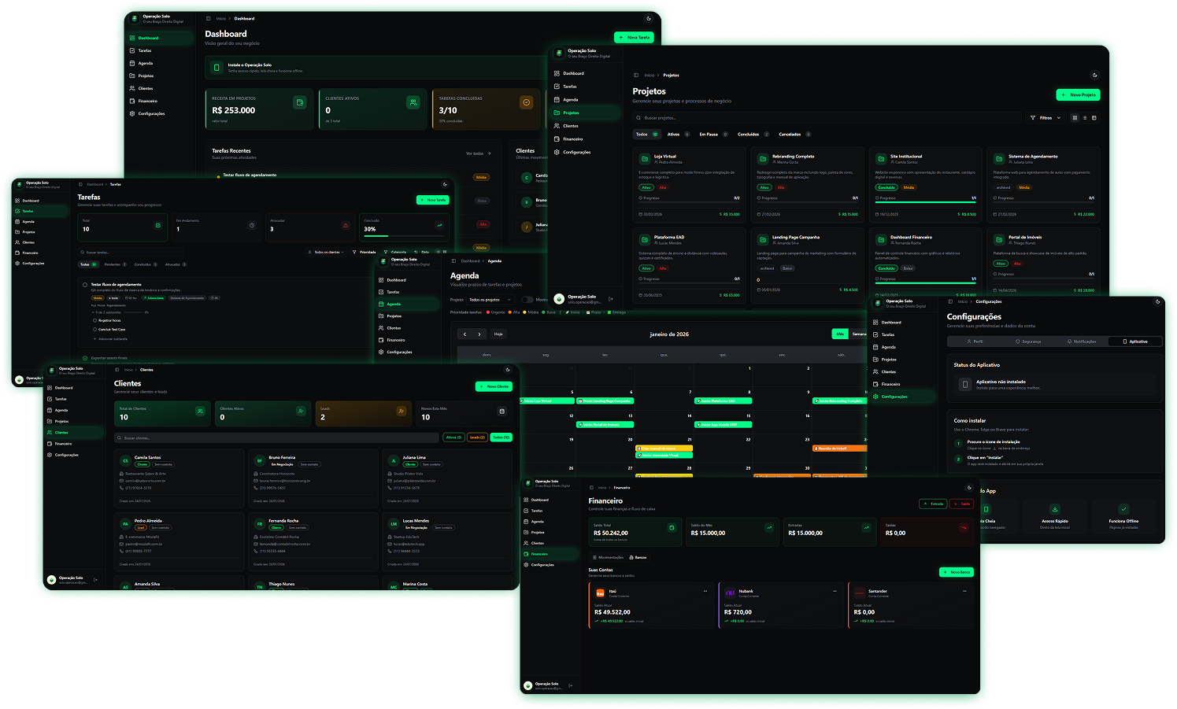Image resolution: width=1177 pixels, height=709 pixels.
Task: Switch Projetos to list view icon
Action: click(x=1084, y=118)
